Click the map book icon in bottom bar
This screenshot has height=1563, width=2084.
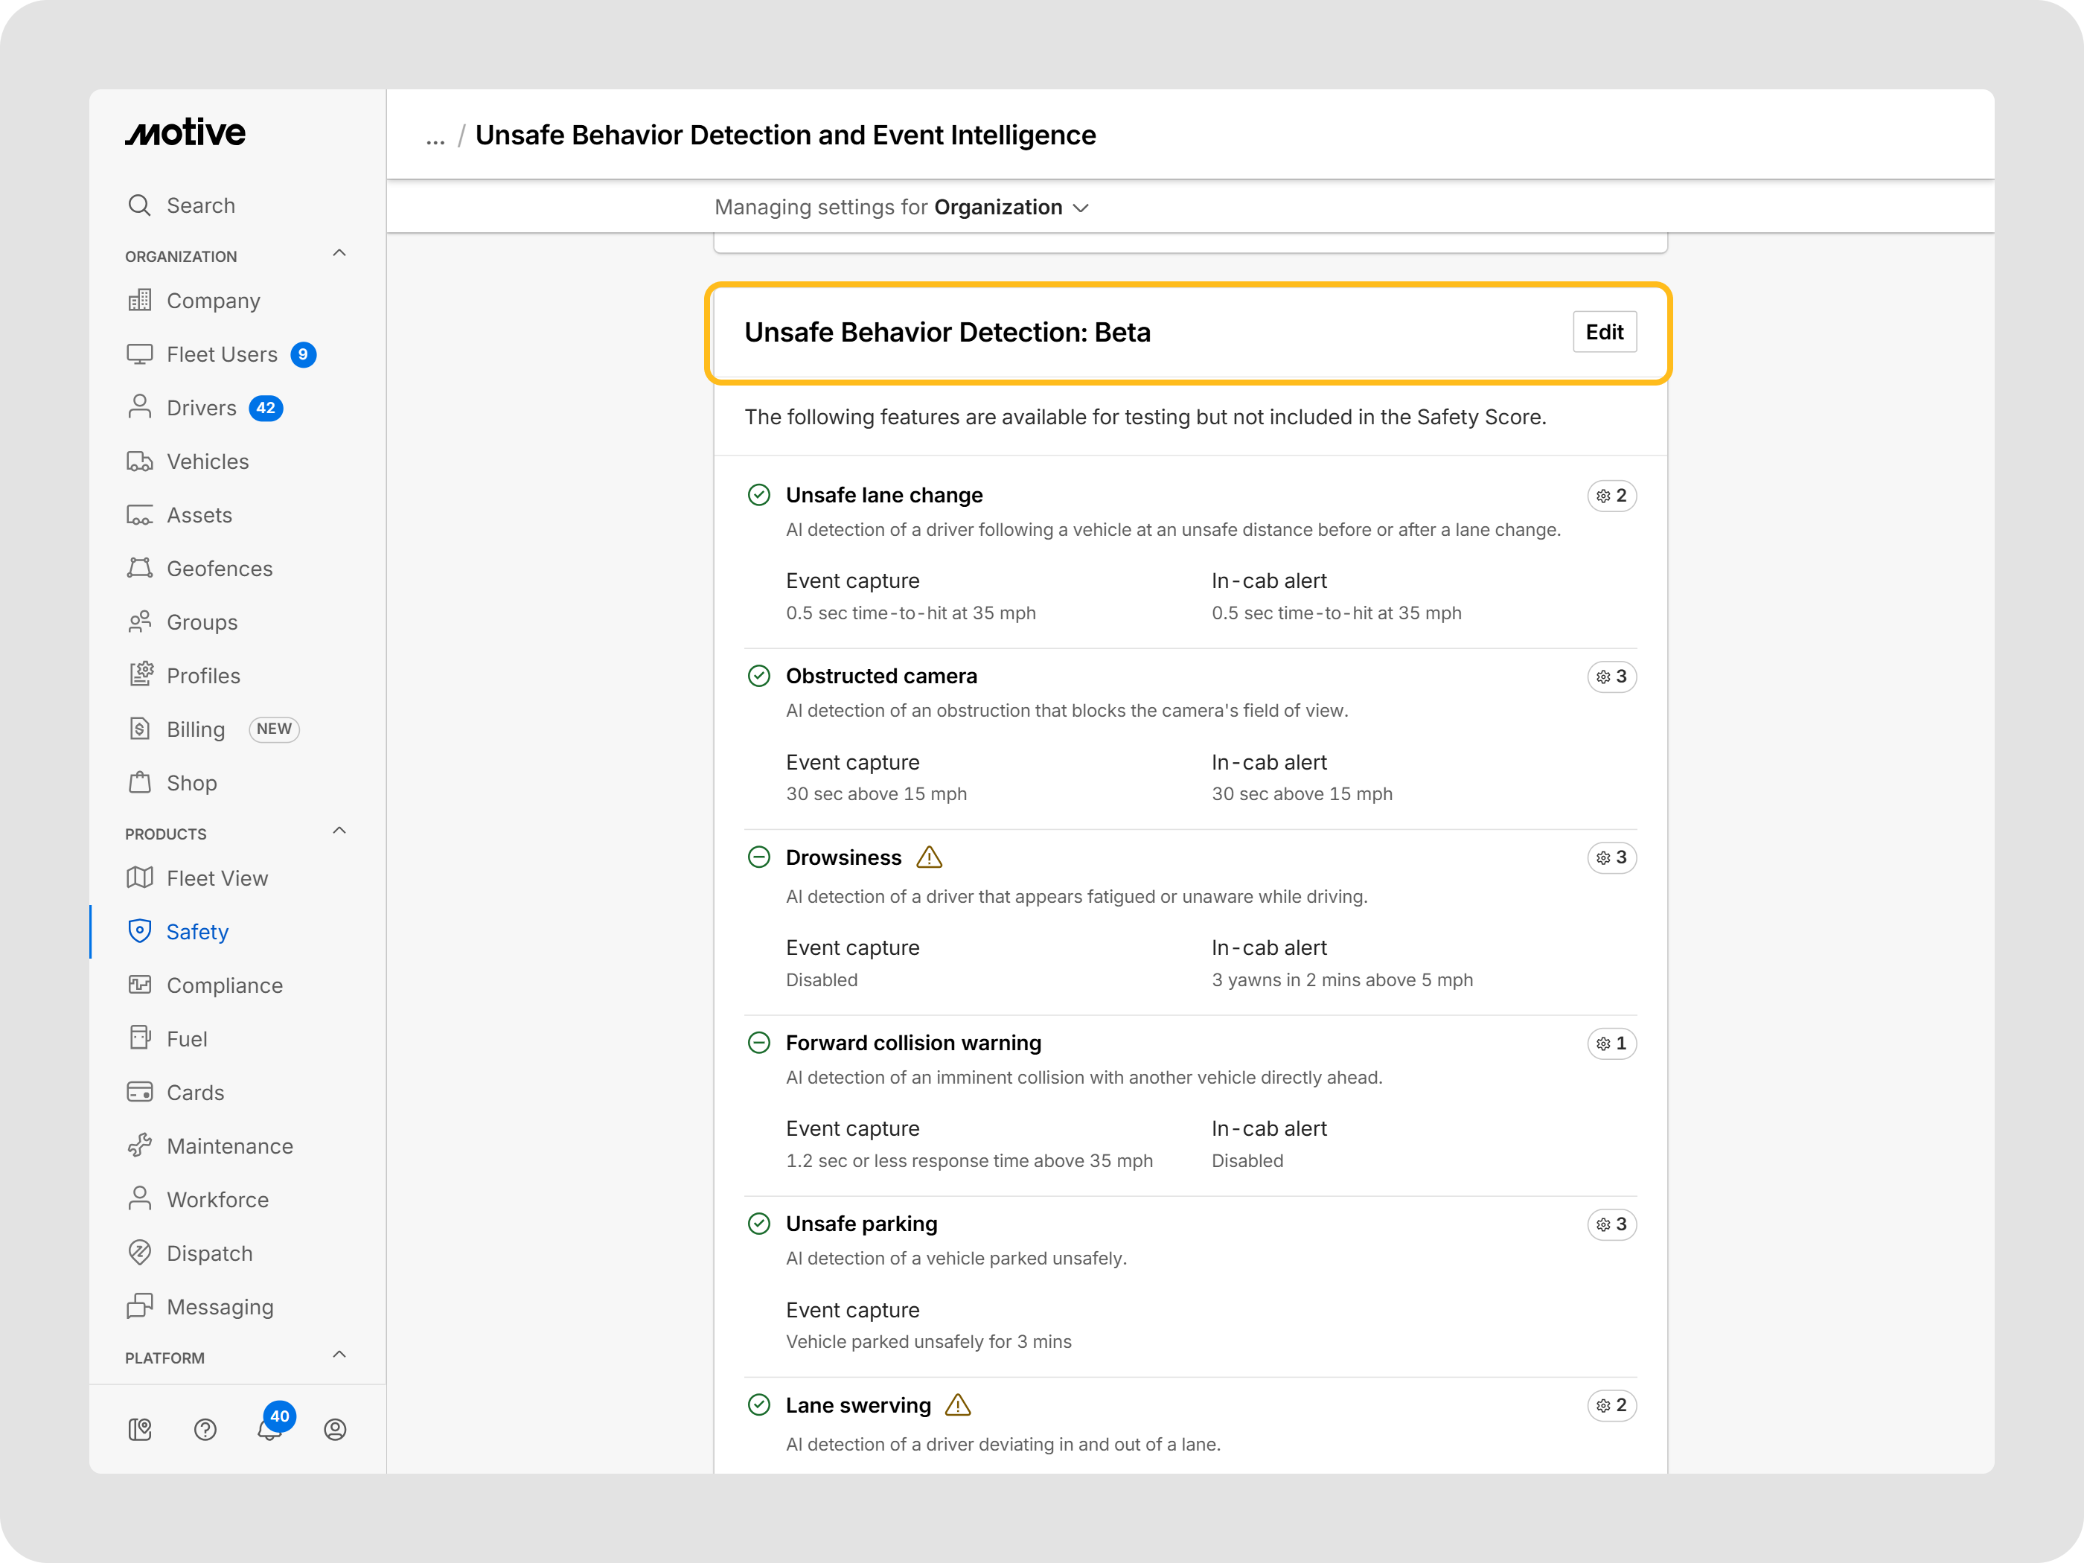point(139,1429)
